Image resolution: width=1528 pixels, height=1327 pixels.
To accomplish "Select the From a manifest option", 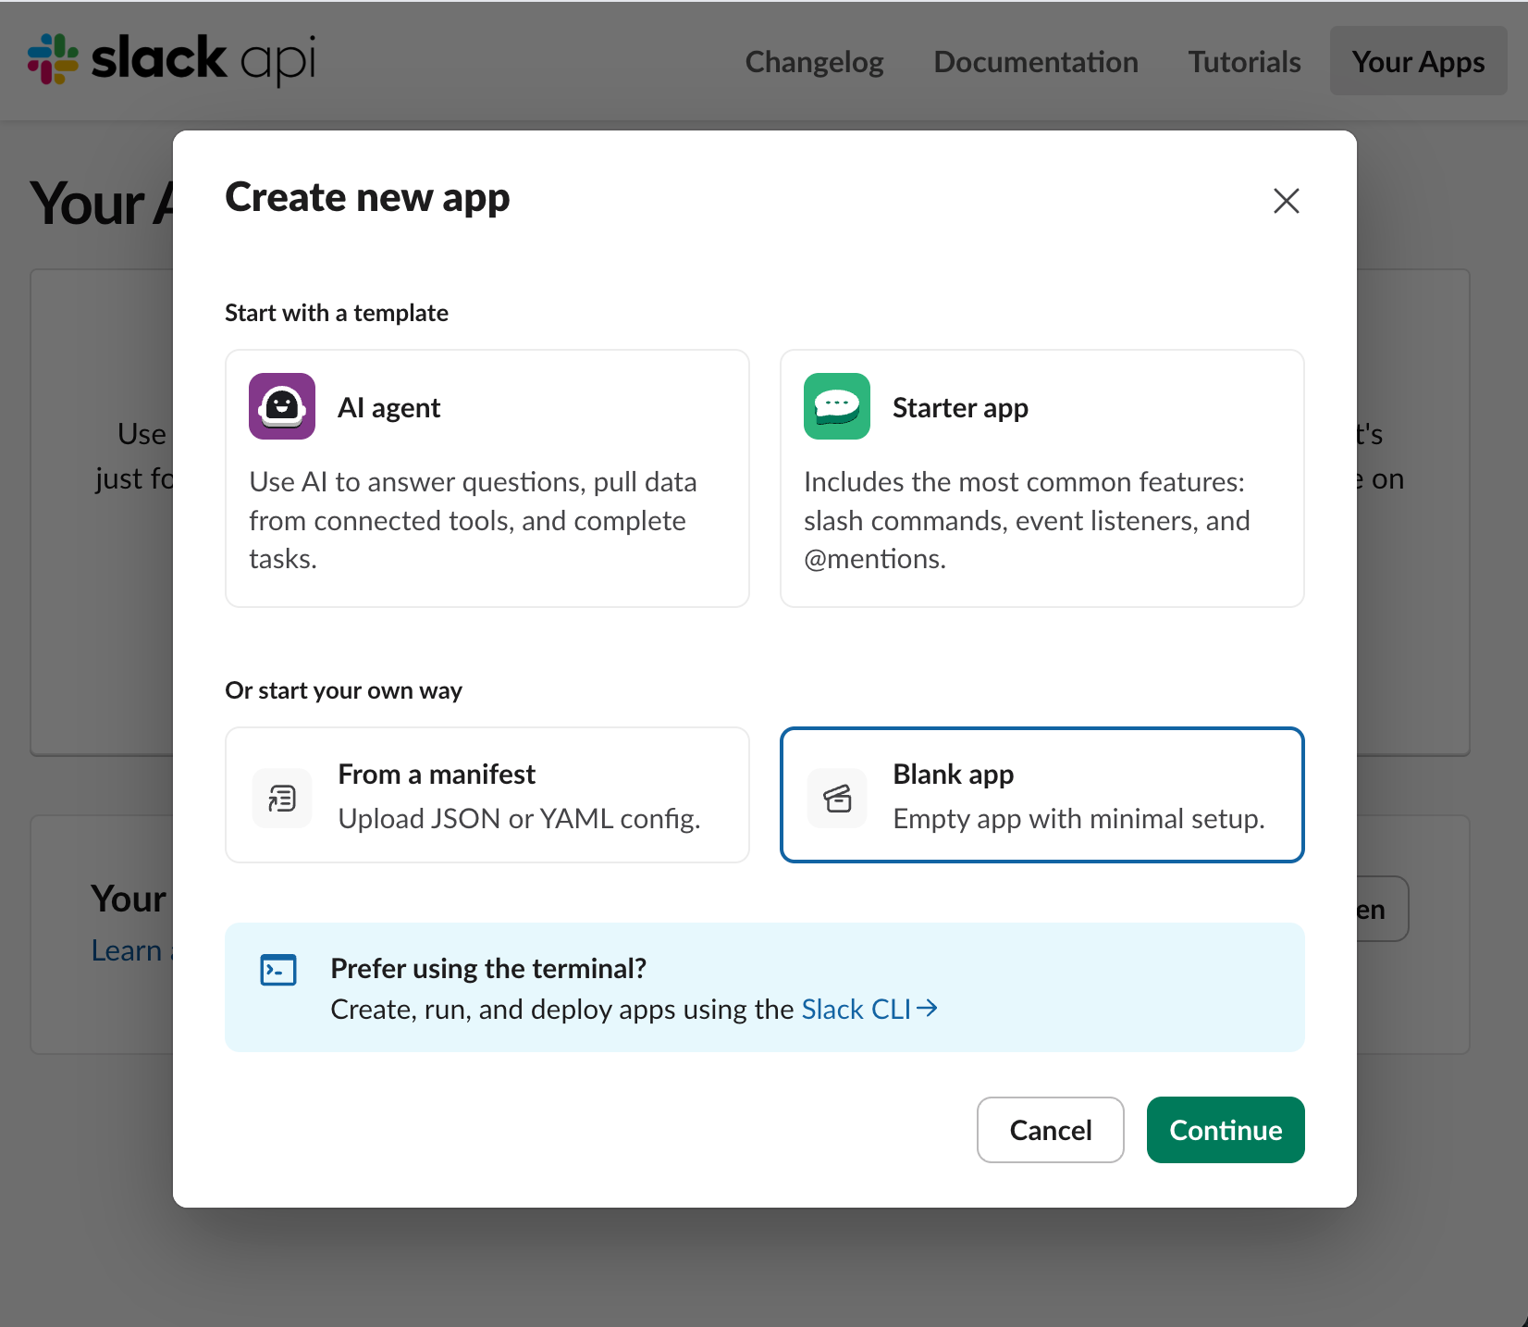I will click(x=487, y=795).
